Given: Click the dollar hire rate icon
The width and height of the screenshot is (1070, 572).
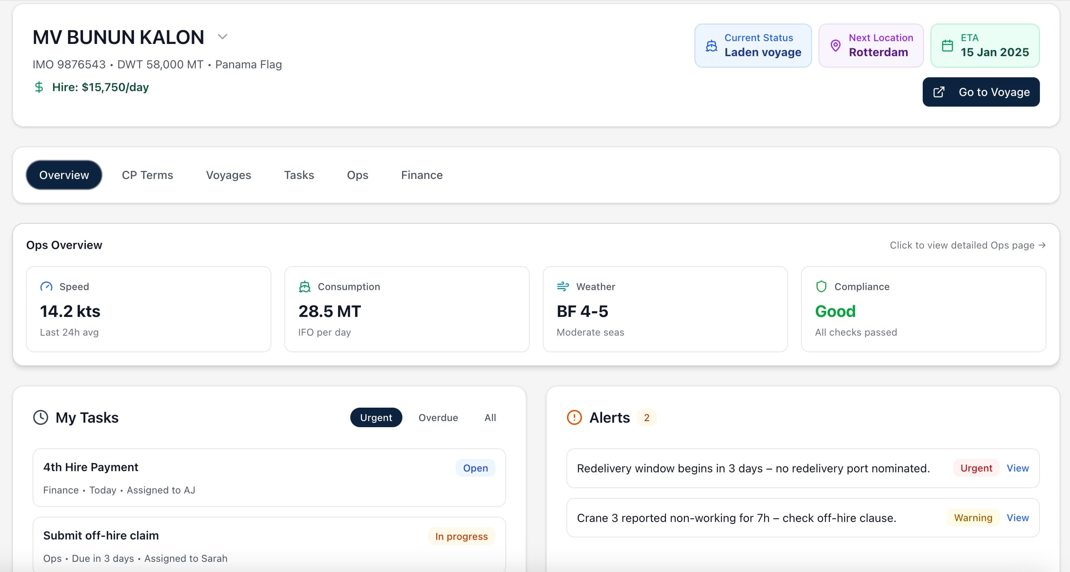Looking at the screenshot, I should click(x=39, y=87).
